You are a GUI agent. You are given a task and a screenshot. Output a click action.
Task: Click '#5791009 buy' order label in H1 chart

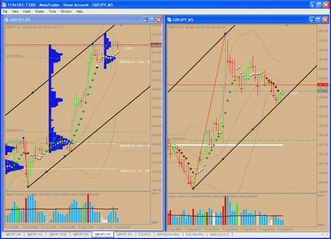[x=15, y=56]
